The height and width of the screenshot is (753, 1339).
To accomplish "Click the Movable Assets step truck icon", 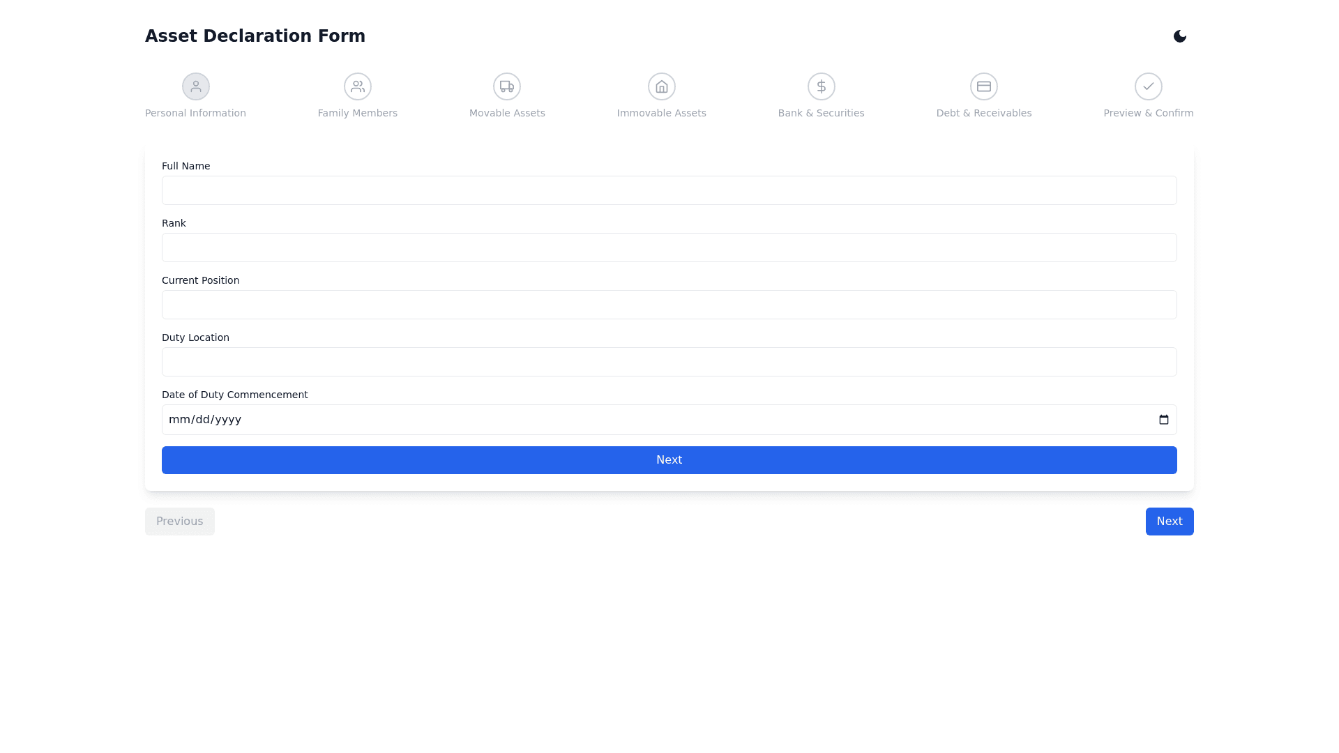I will coord(507,86).
